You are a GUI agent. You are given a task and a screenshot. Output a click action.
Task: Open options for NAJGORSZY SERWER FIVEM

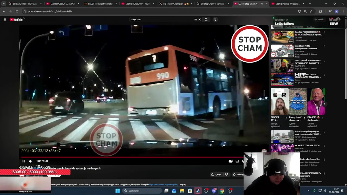click(324, 146)
